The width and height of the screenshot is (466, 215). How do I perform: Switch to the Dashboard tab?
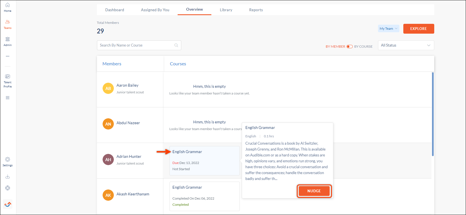pyautogui.click(x=115, y=10)
